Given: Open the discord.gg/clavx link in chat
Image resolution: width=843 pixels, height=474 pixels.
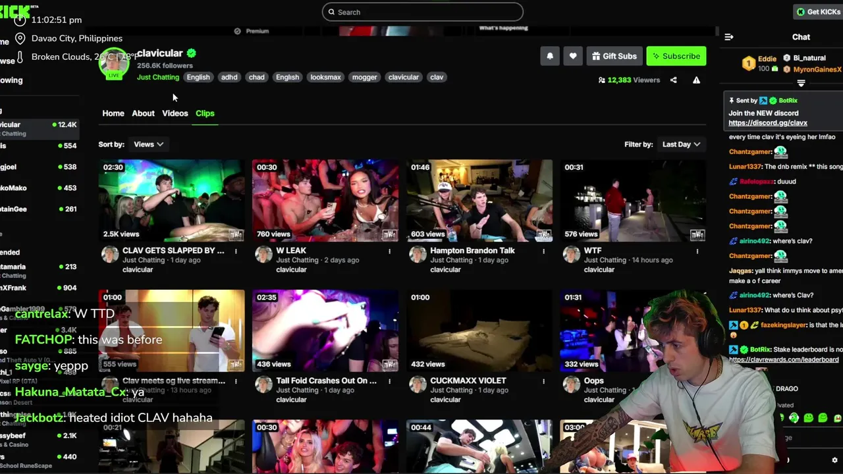Looking at the screenshot, I should click(768, 123).
